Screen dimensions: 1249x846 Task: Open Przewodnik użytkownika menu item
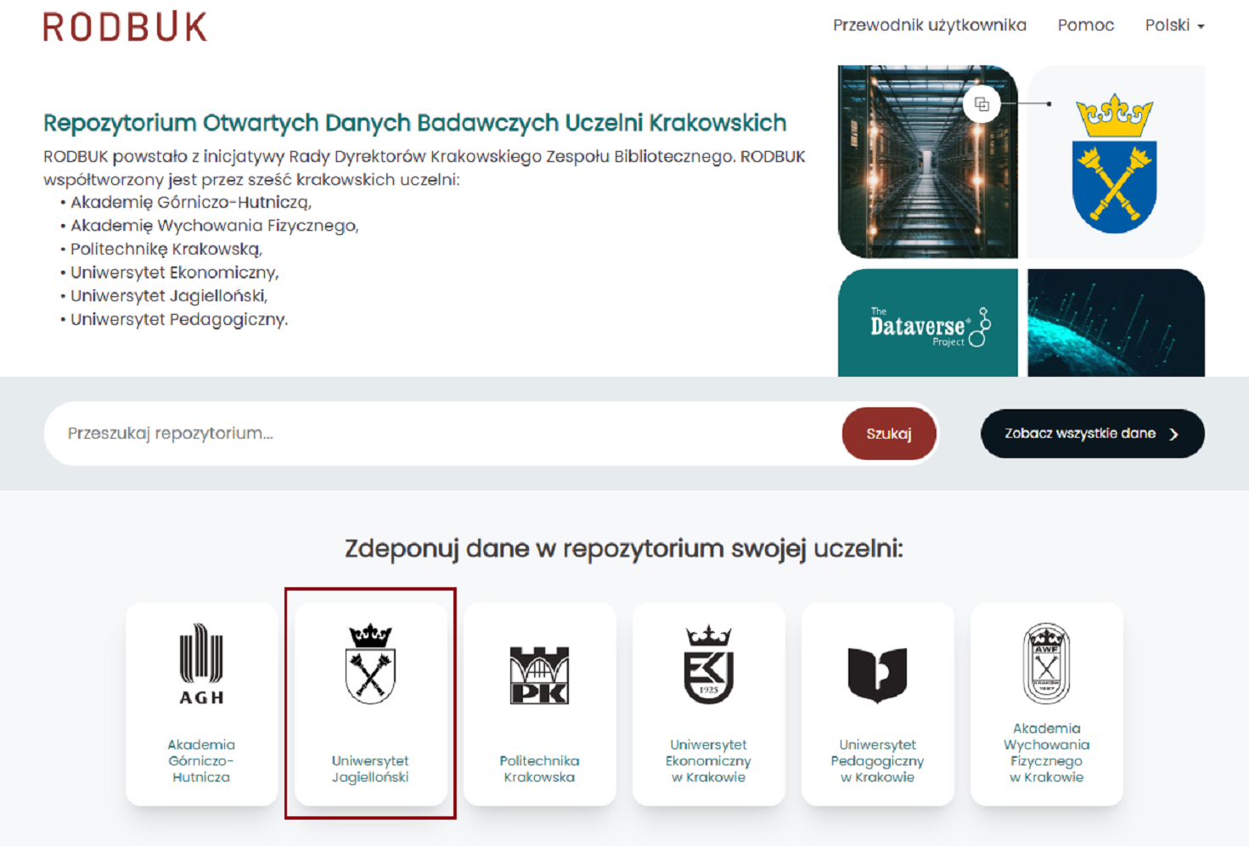[x=930, y=25]
